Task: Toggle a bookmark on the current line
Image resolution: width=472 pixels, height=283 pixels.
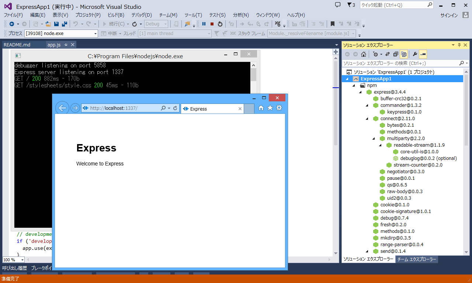Action: [x=333, y=24]
